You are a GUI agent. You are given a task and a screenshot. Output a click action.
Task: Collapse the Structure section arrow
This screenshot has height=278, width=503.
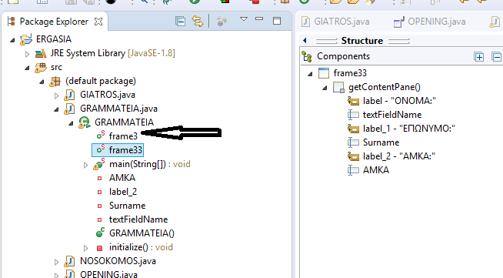(x=305, y=41)
